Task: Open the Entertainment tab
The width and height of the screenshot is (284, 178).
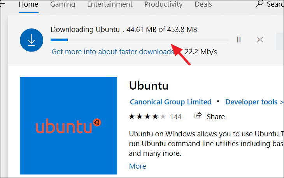Action: pyautogui.click(x=110, y=4)
